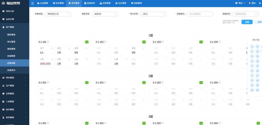Click the info icon next to 3-1-102
This screenshot has height=125, width=262.
[x=105, y=42]
